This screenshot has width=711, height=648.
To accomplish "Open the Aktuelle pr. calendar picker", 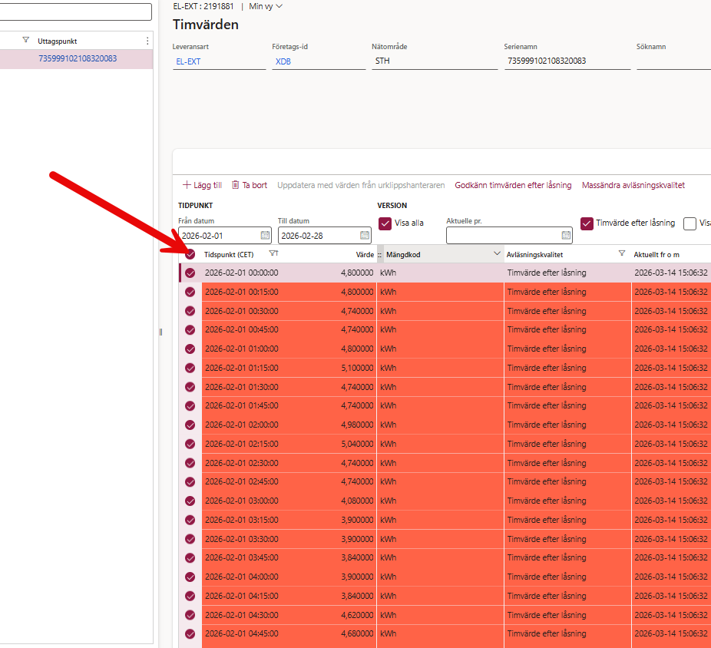I will [566, 236].
